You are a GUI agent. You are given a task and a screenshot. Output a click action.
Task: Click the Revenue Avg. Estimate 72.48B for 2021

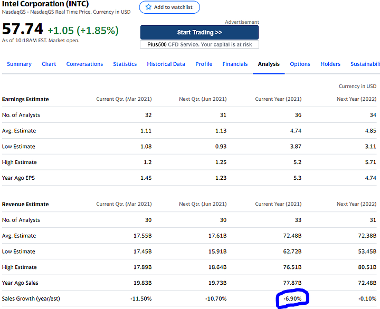(292, 236)
